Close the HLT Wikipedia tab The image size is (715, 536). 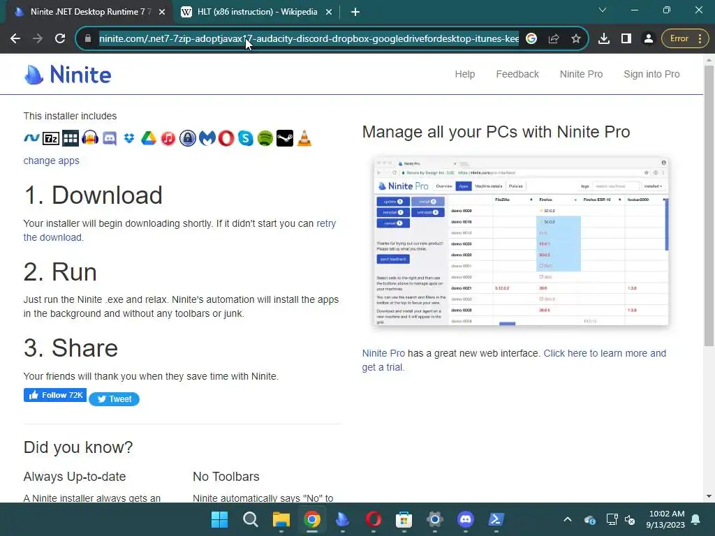pos(329,13)
